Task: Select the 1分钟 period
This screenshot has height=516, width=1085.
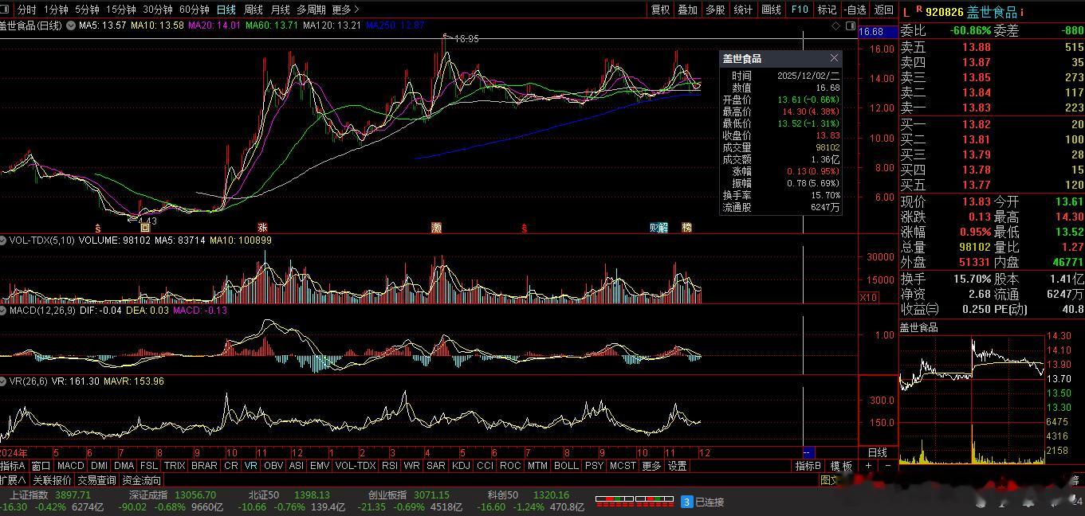Action: (x=56, y=10)
